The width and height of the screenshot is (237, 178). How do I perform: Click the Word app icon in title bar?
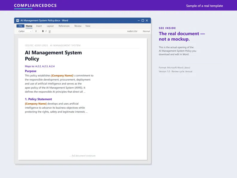pos(18,20)
